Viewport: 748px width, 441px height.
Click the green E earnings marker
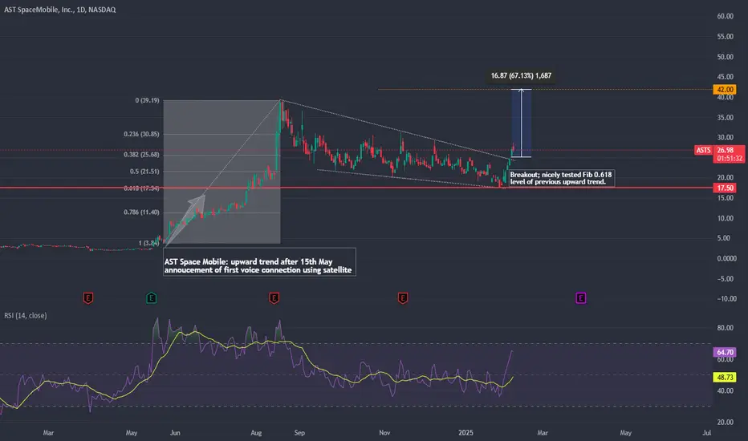click(x=151, y=298)
